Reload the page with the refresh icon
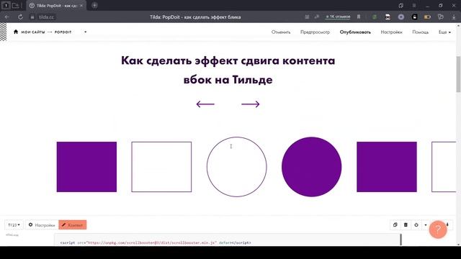The image size is (461, 259). click(x=20, y=17)
